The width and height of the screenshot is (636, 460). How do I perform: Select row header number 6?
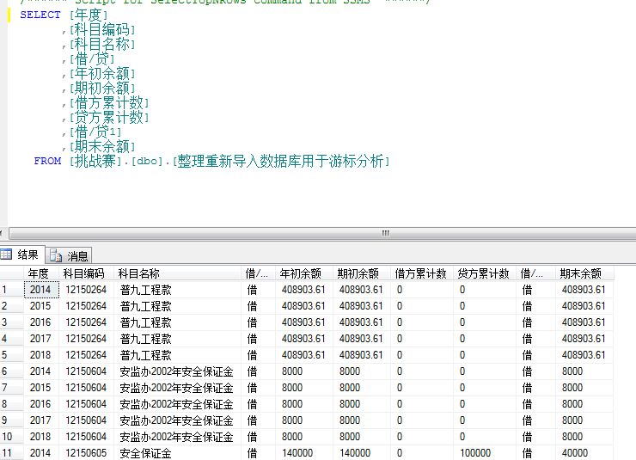[x=11, y=371]
